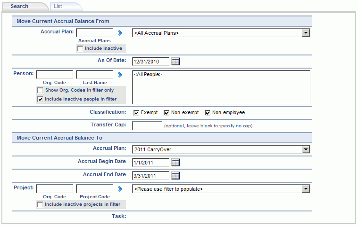Viewport: 358px width, 226px height.
Task: Toggle the Non-employee classification checkbox
Action: 208,113
